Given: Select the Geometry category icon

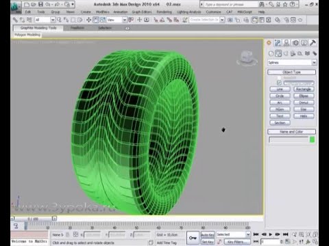Looking at the screenshot, I should coord(271,53).
